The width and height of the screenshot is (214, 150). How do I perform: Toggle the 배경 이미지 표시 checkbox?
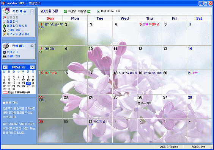click(x=99, y=11)
